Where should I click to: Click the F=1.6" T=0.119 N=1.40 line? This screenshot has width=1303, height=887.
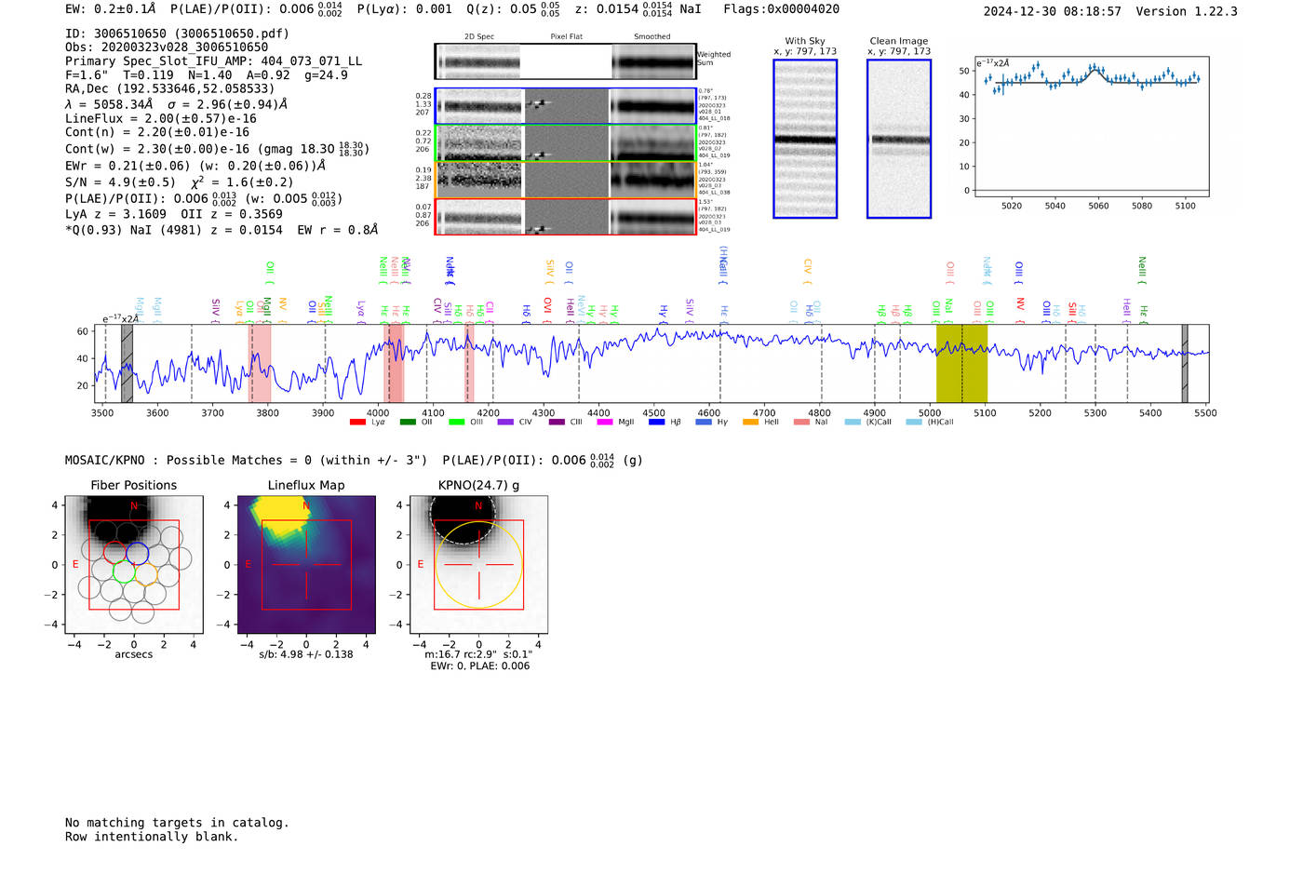coord(206,75)
